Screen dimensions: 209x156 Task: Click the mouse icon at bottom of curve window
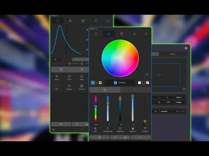(77, 124)
